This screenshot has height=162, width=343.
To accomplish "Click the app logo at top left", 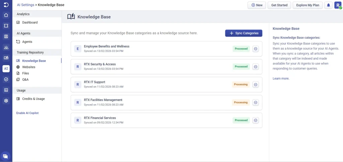I will point(6,5).
